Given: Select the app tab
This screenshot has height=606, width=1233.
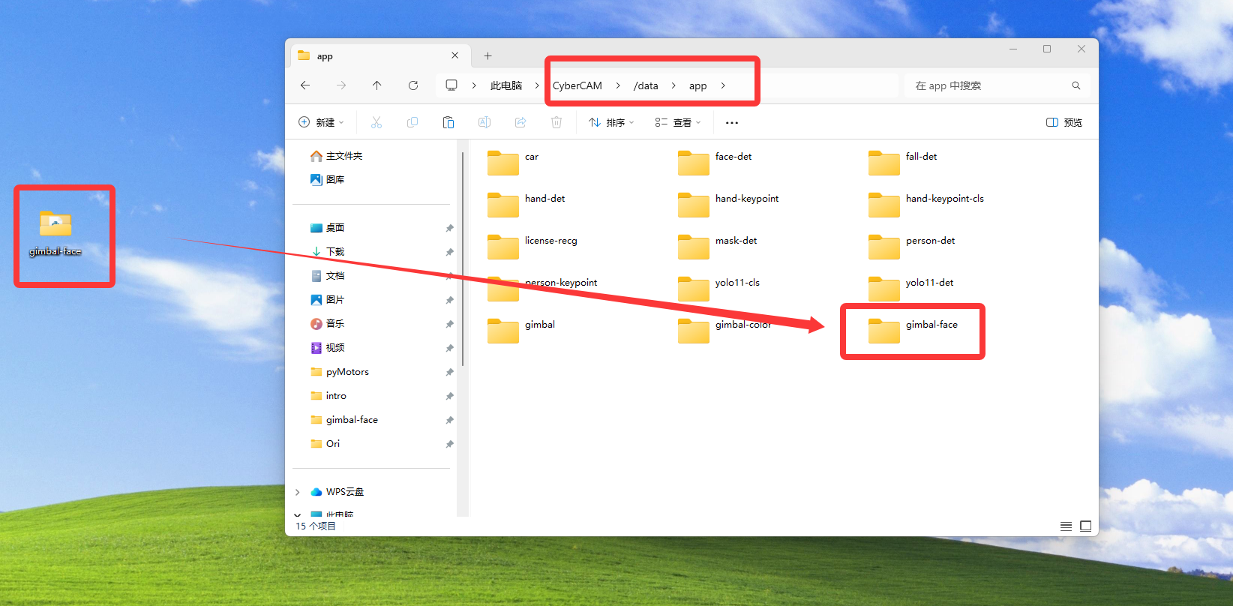Looking at the screenshot, I should click(379, 55).
